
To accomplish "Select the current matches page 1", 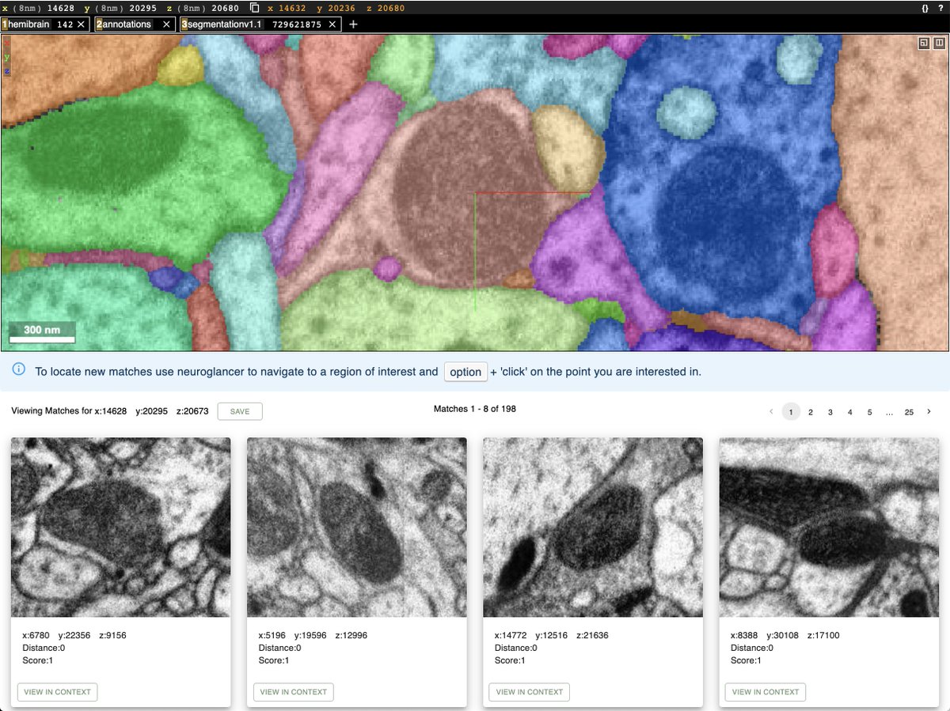I will point(791,411).
